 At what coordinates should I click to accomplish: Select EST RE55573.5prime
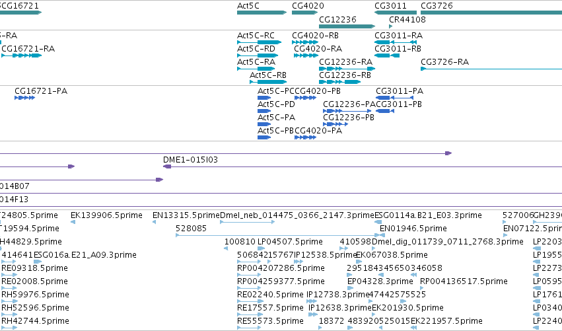(x=270, y=321)
